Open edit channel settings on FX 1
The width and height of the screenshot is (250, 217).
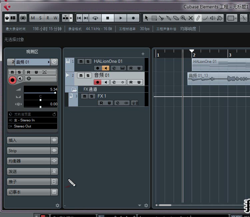pos(118,103)
